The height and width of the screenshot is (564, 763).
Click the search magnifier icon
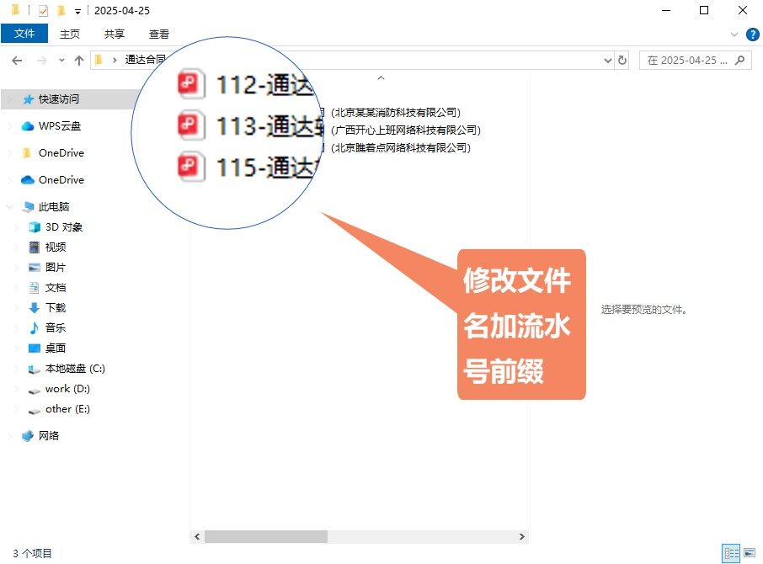[x=740, y=61]
